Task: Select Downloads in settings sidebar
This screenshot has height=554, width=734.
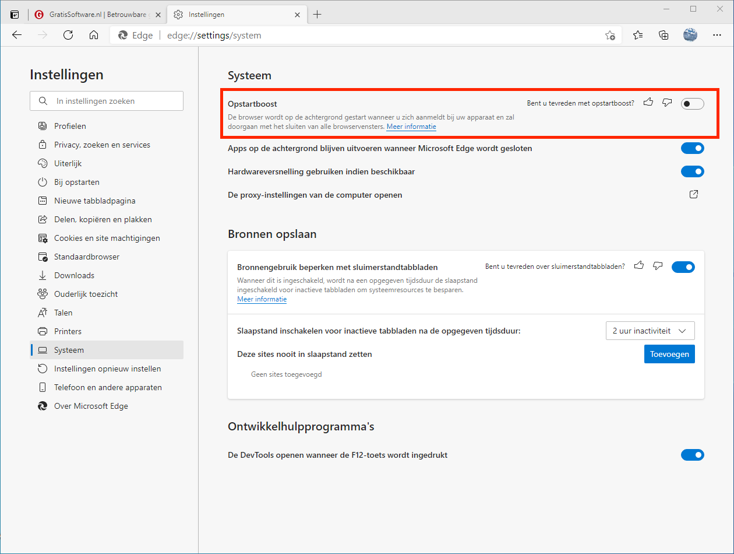Action: tap(74, 275)
